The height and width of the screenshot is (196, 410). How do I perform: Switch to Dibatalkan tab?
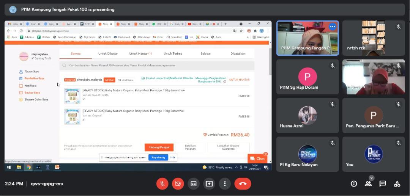238,53
